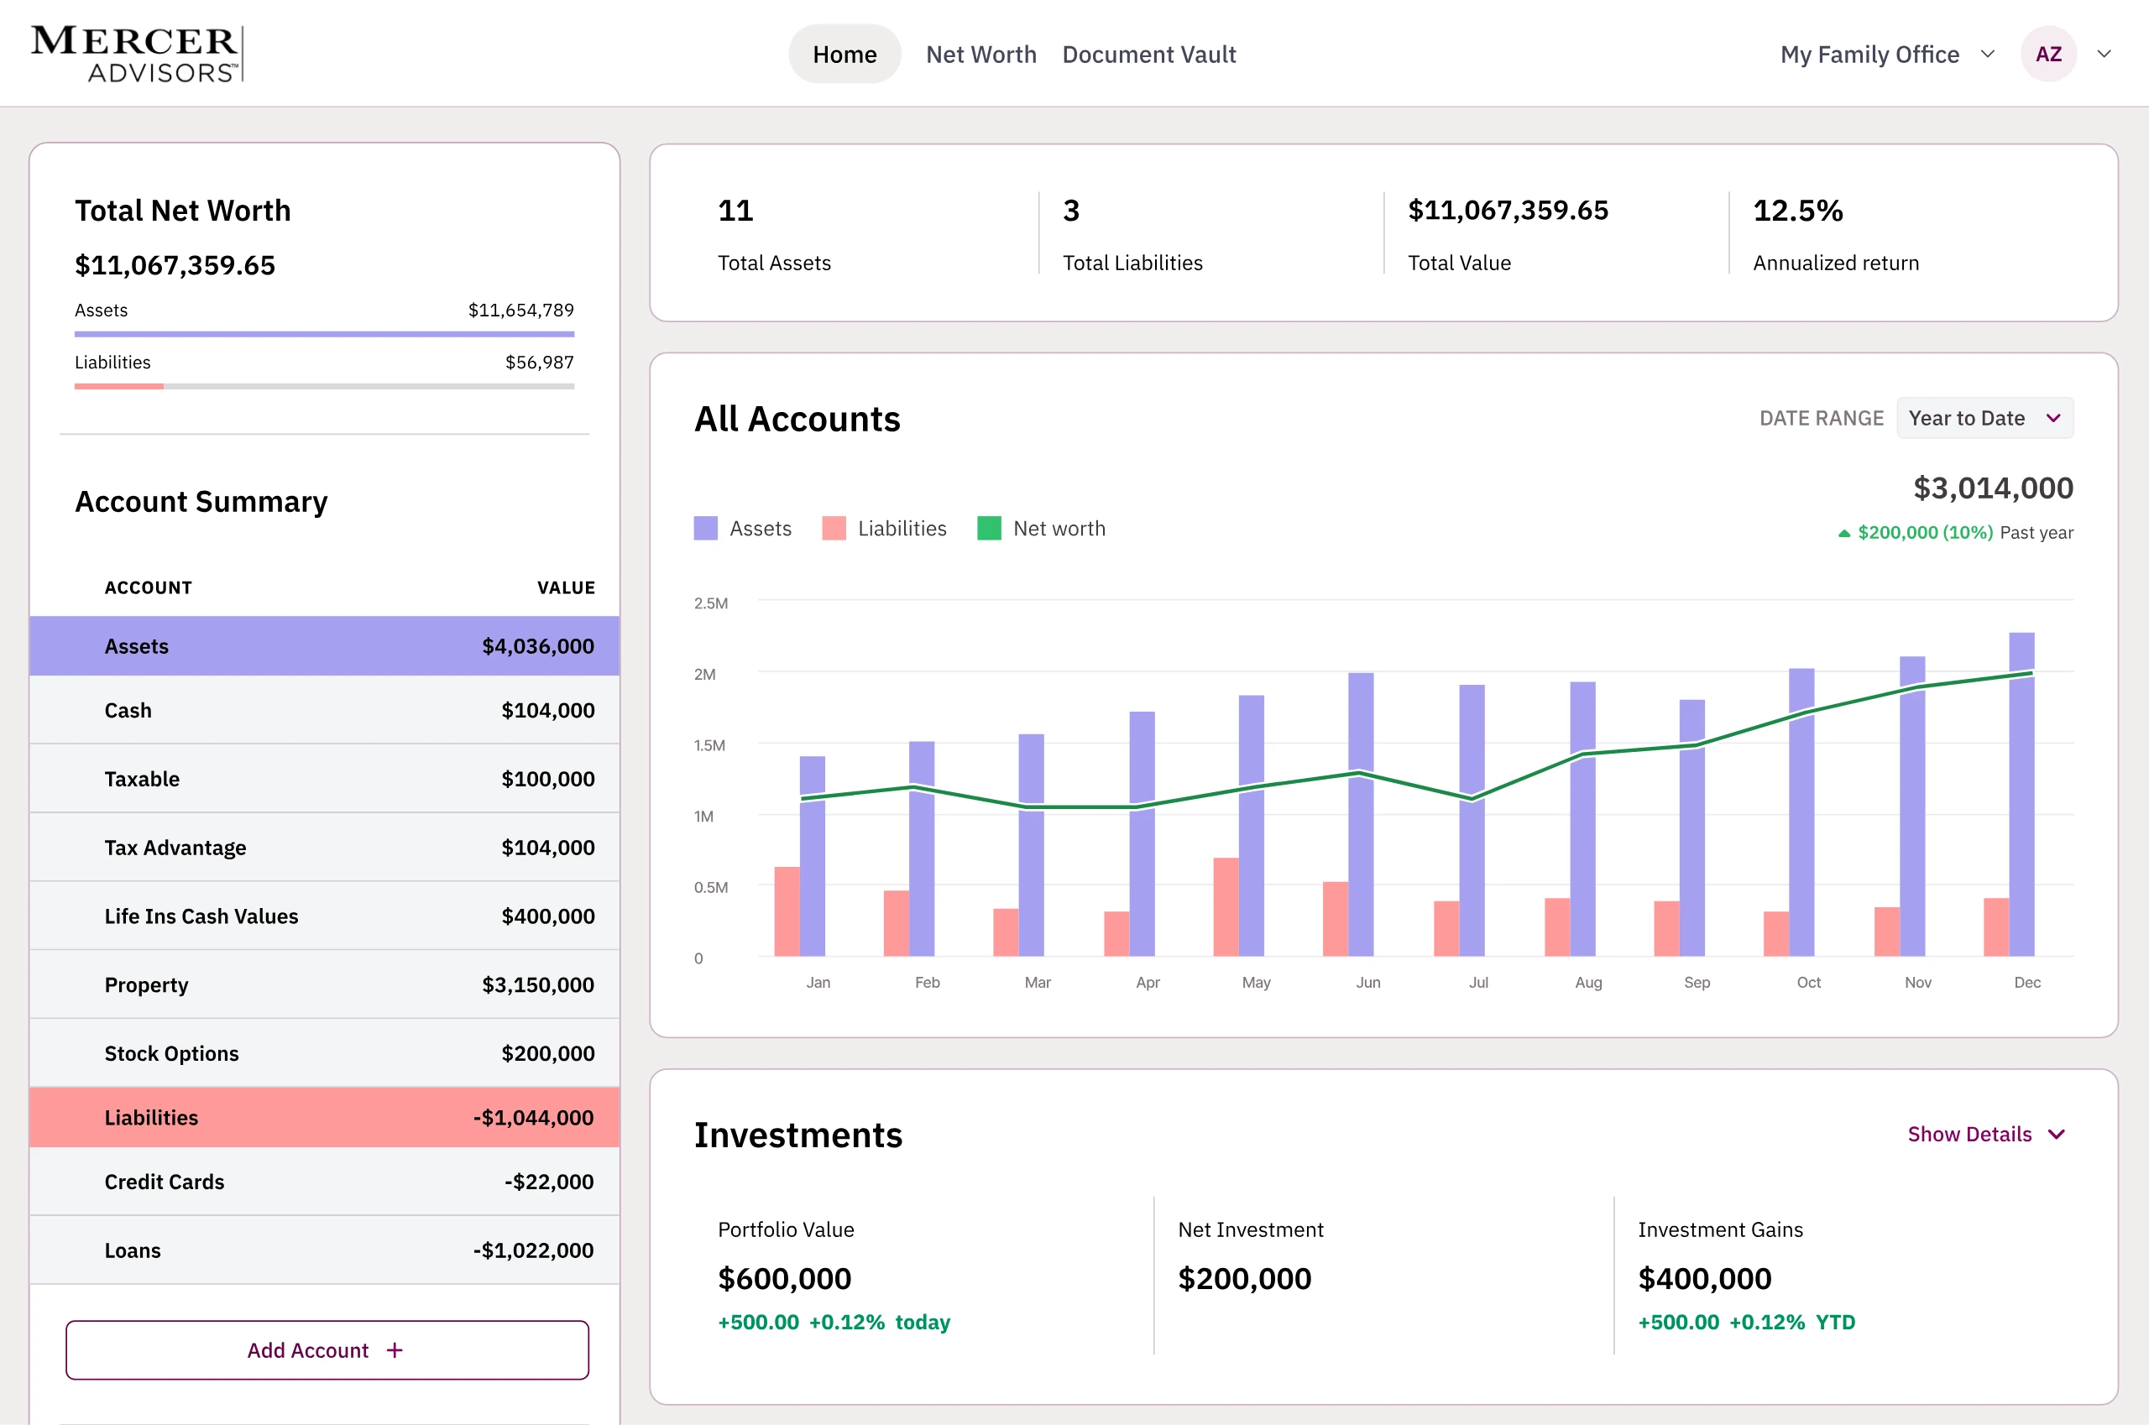Select the Assets summary row
Screen dimensions: 2149x1425
point(325,646)
